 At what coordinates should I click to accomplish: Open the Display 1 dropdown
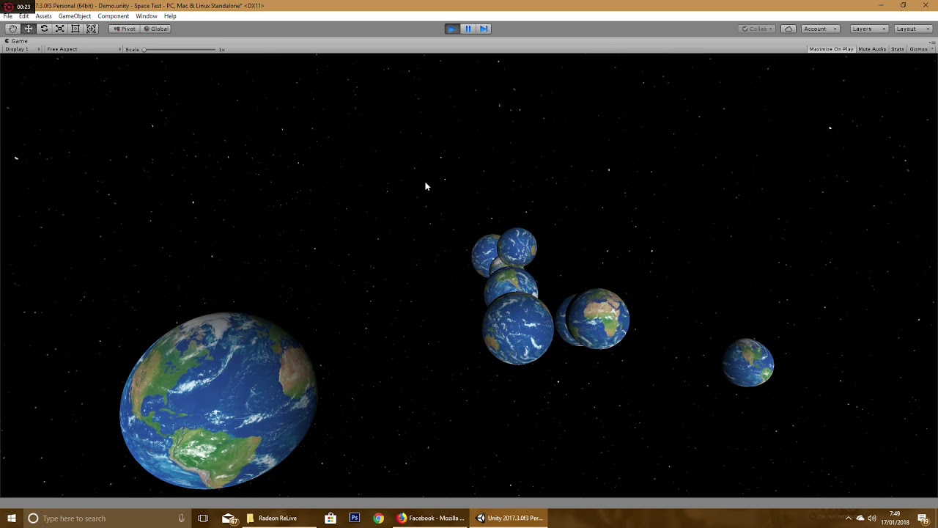pos(23,49)
